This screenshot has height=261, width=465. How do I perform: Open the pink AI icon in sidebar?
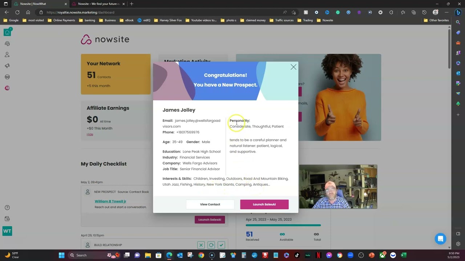7,88
